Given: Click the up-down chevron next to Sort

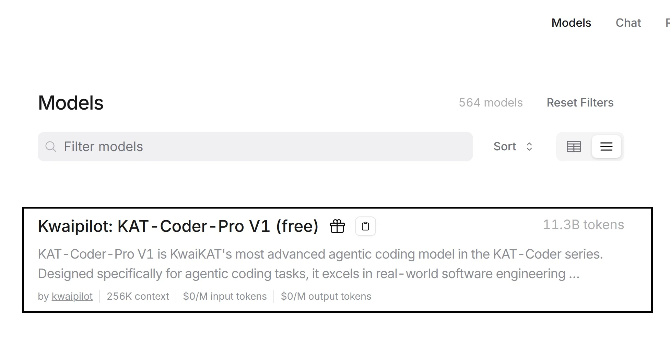Looking at the screenshot, I should [x=529, y=147].
